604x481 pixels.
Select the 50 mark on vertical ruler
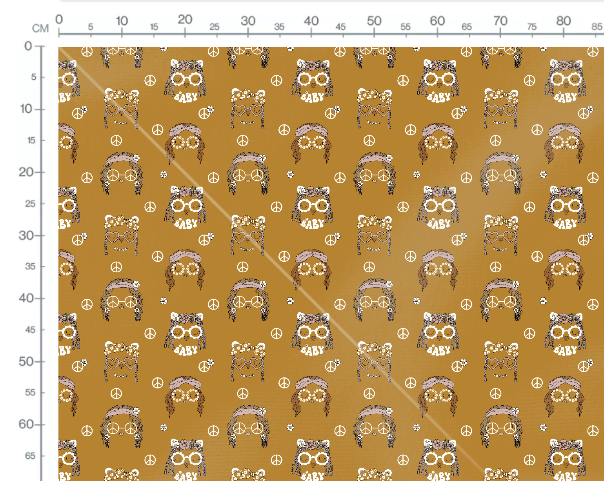click(26, 361)
